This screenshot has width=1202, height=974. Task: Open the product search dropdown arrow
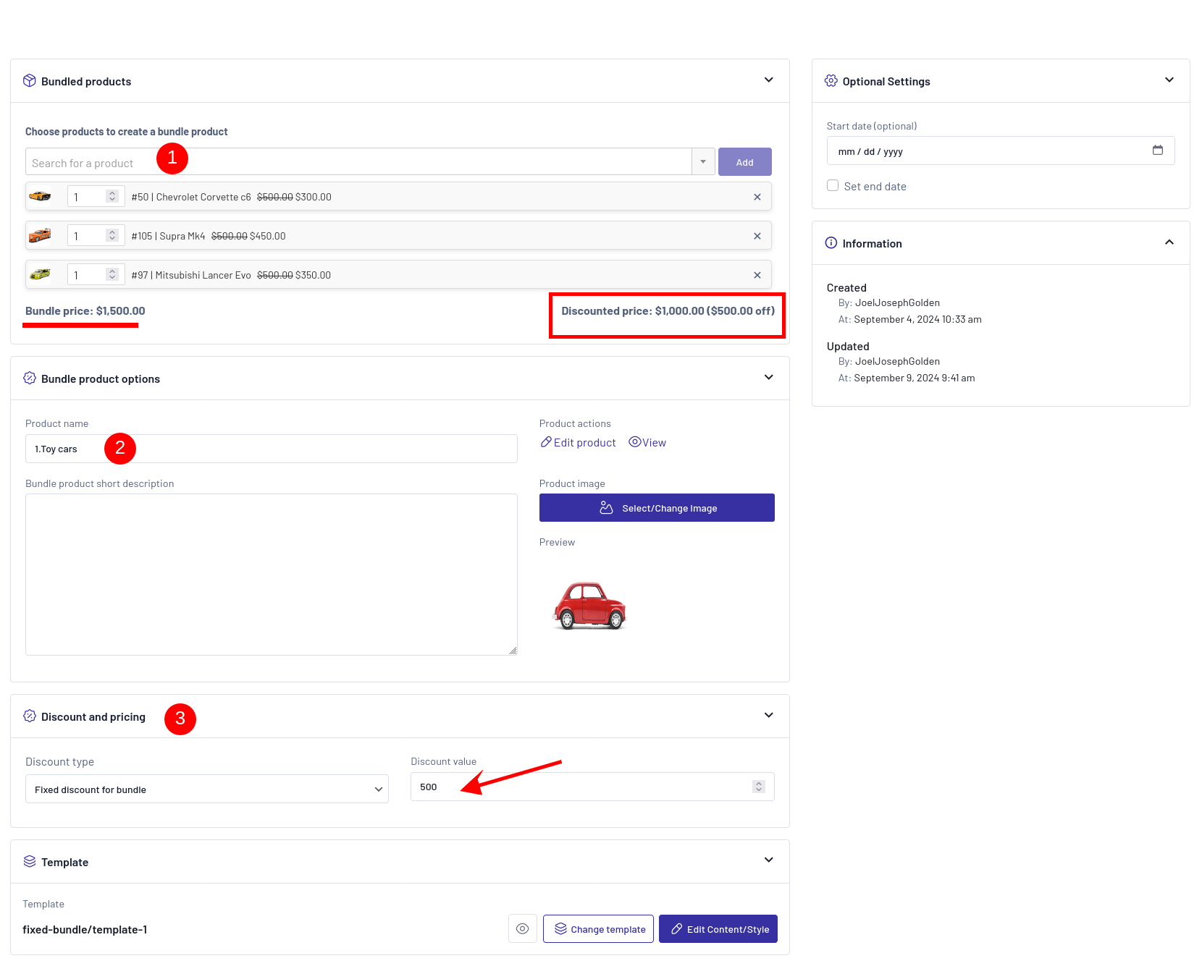click(703, 162)
